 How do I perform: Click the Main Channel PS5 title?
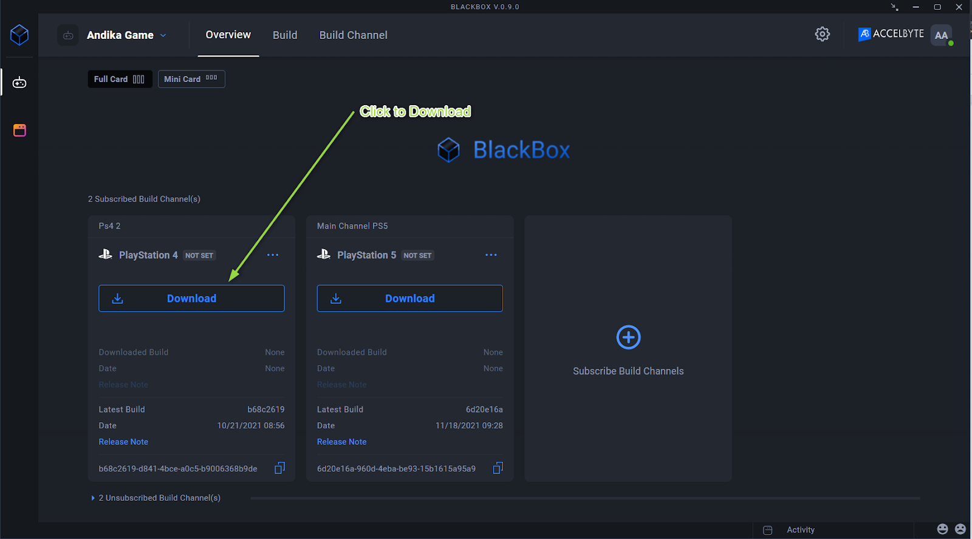point(352,226)
